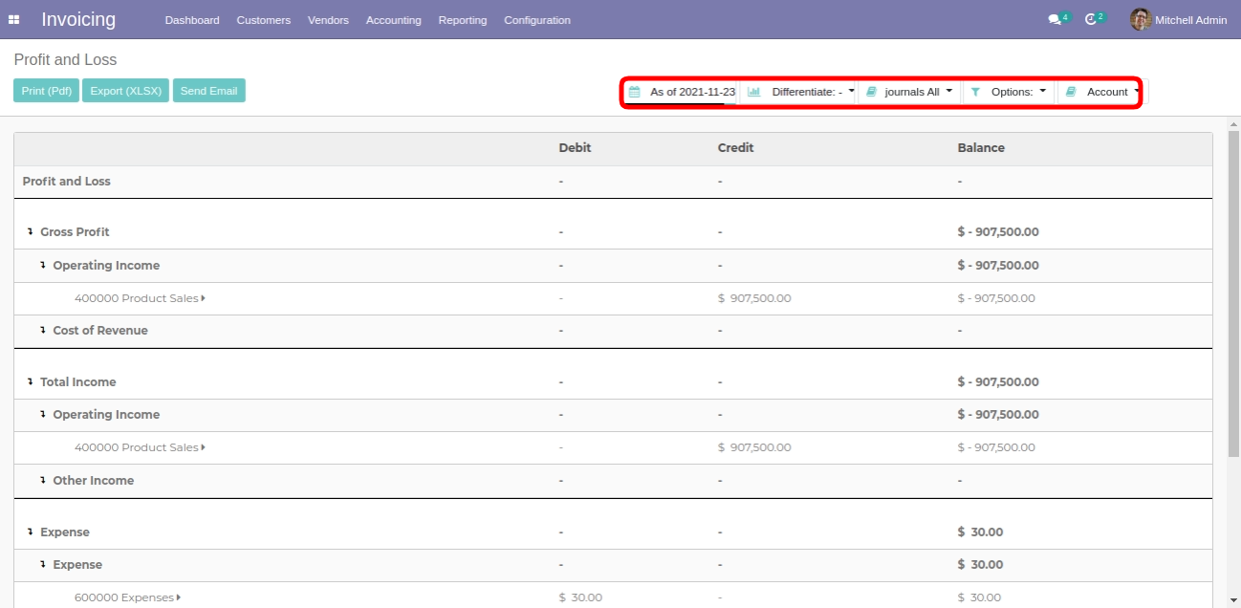Click the calendar icon beside the date filter
Viewport: 1241px width, 608px height.
tap(634, 92)
